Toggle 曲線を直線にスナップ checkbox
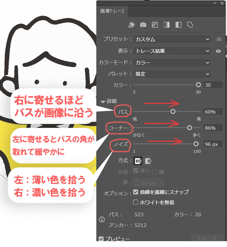227x247 pixels. 136,192
